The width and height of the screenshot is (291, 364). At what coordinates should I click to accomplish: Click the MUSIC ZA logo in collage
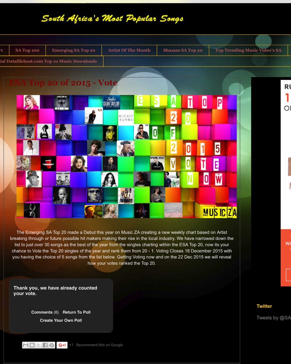pyautogui.click(x=220, y=212)
